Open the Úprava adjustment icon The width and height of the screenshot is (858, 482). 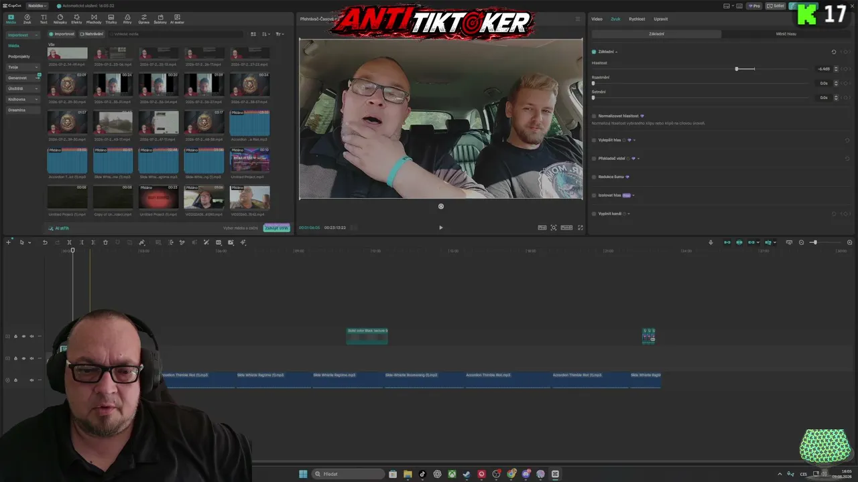click(143, 19)
